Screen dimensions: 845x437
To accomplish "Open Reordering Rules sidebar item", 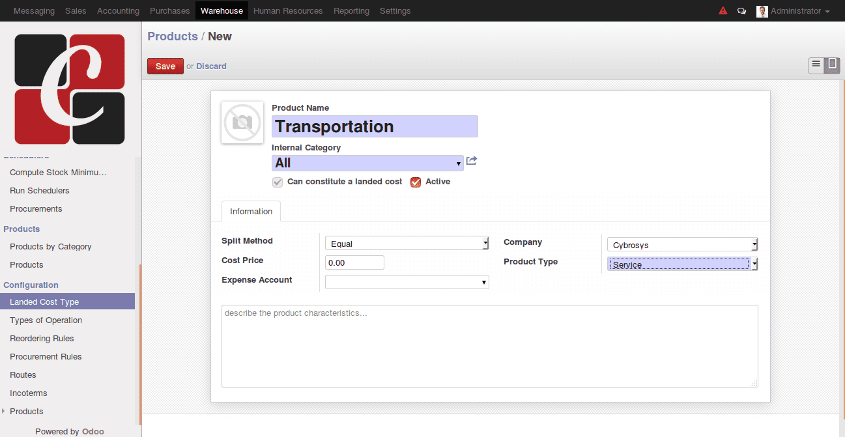I will (42, 339).
